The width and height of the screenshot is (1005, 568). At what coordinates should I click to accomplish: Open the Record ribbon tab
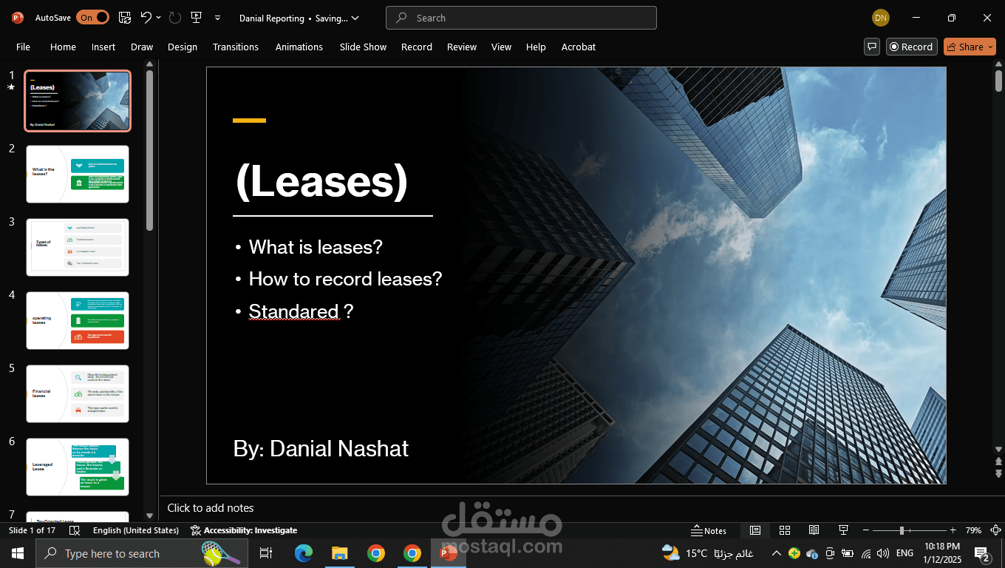click(417, 47)
